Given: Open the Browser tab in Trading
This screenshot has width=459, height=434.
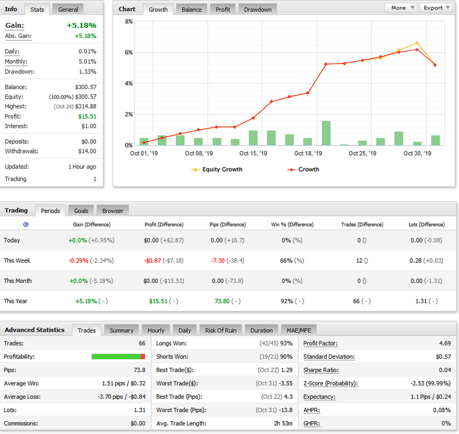Looking at the screenshot, I should (x=112, y=211).
